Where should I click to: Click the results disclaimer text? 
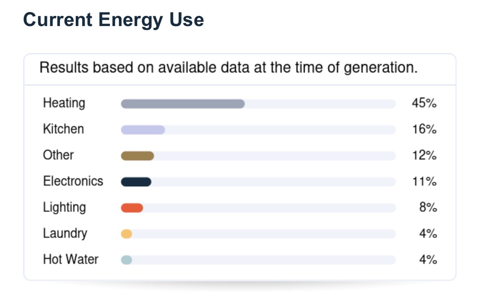point(228,68)
